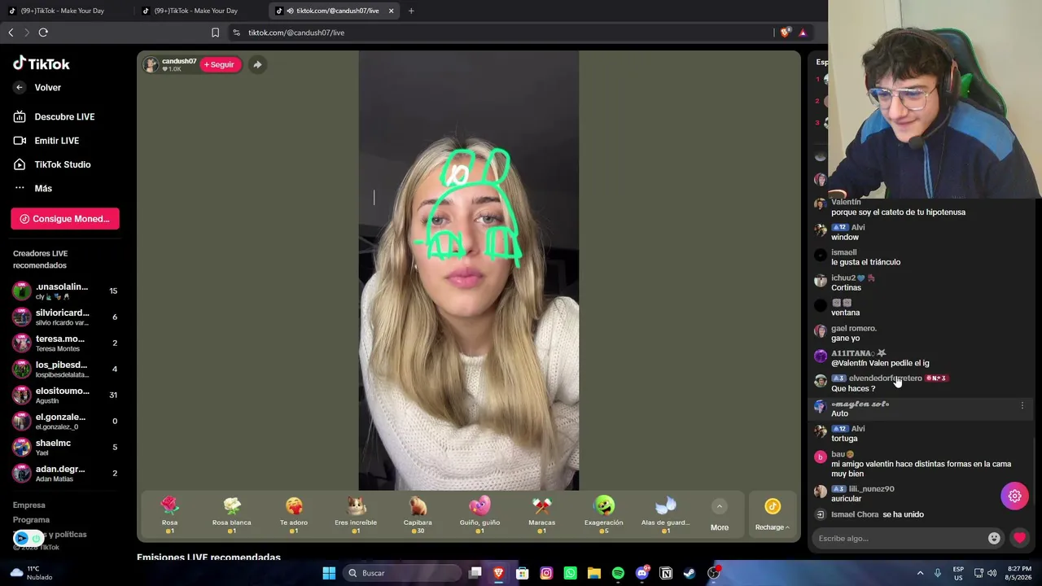Open candush07 profile avatar
Viewport: 1042px width, 586px height.
click(151, 64)
